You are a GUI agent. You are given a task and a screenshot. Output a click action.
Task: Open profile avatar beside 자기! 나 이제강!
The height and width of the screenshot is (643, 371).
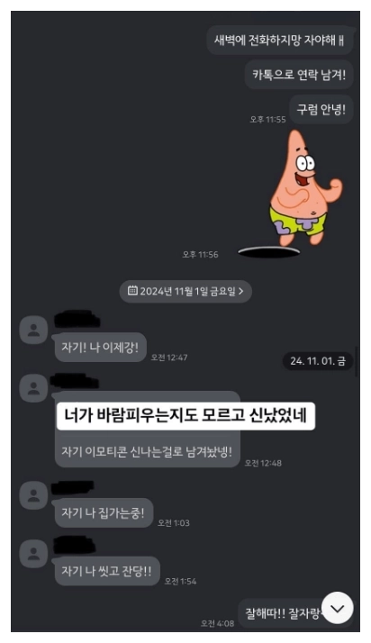33,331
